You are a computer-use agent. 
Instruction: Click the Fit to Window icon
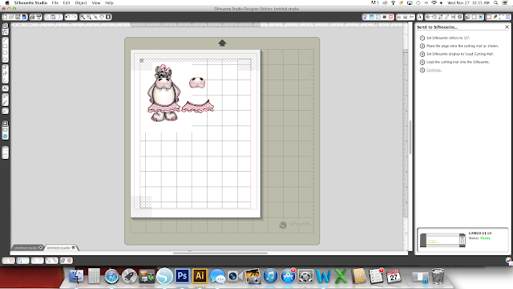click(108, 17)
